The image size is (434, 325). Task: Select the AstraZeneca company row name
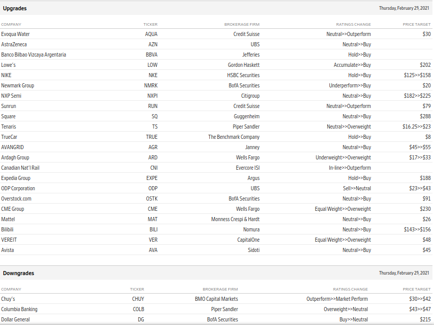tap(14, 44)
